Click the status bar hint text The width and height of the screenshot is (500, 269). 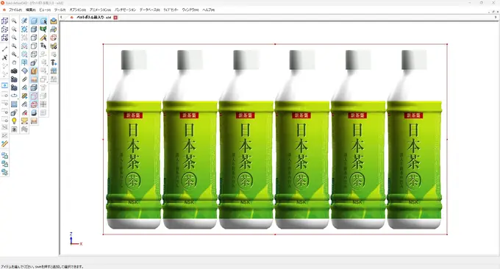pyautogui.click(x=42, y=267)
